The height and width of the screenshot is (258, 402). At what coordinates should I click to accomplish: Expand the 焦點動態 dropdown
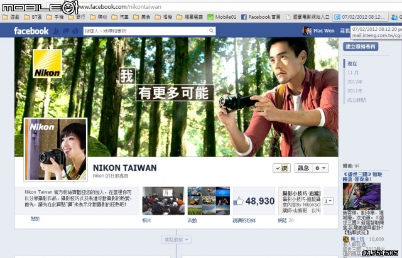tap(177, 240)
